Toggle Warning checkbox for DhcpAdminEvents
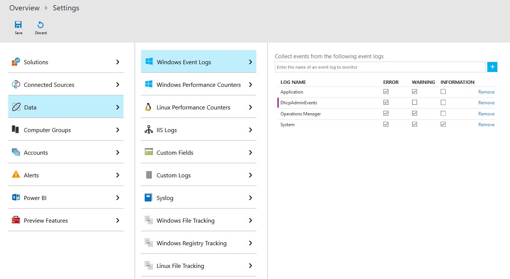Screen dimensions: 510x279 (x=414, y=102)
